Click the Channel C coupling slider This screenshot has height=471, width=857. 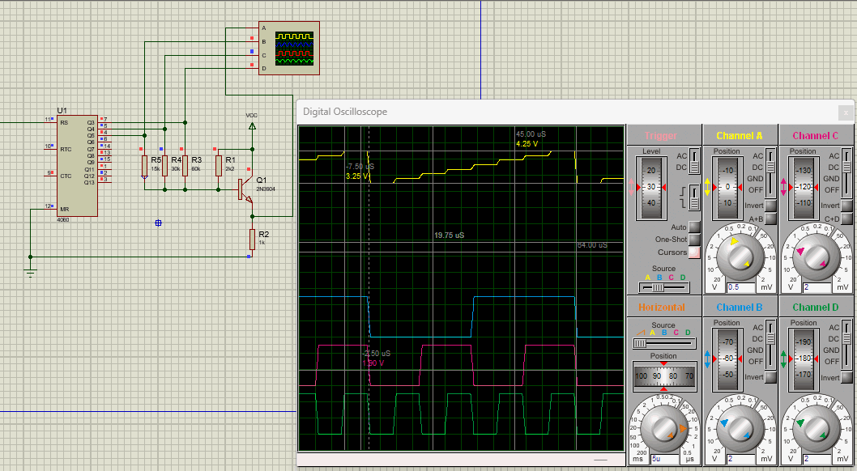[847, 172]
